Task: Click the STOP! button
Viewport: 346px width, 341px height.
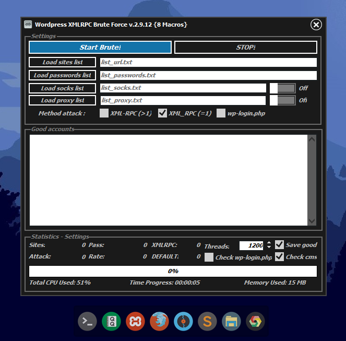Action: pyautogui.click(x=246, y=48)
